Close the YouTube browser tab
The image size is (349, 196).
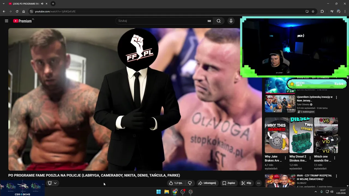pos(46,4)
